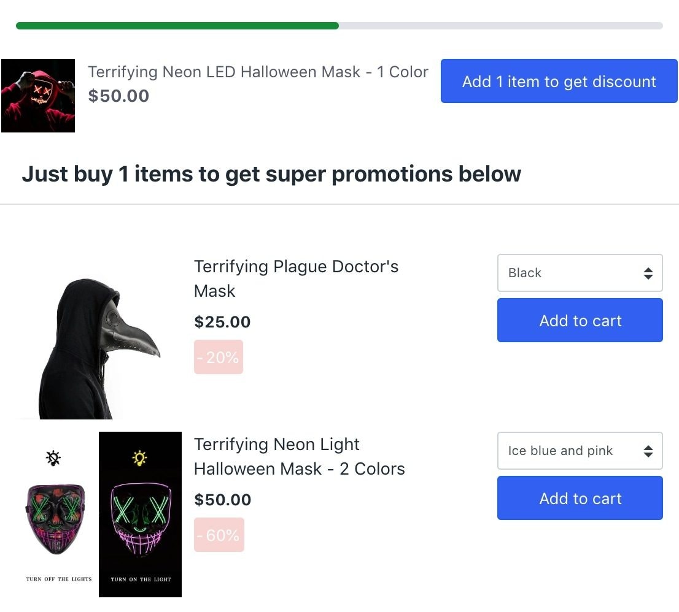The height and width of the screenshot is (612, 679).
Task: Open the Ice blue and pink variant dropdown
Action: pos(580,451)
